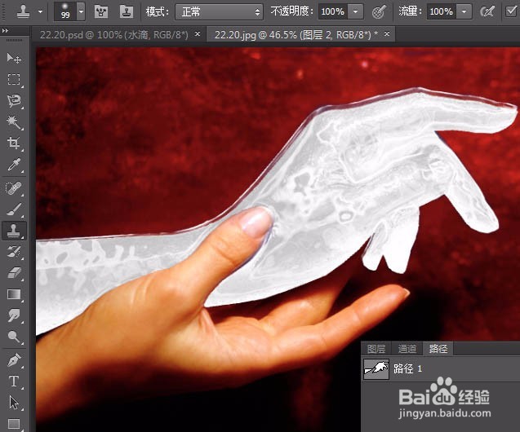Switch to the 路径 panel tab
The height and width of the screenshot is (432, 520).
(x=438, y=349)
